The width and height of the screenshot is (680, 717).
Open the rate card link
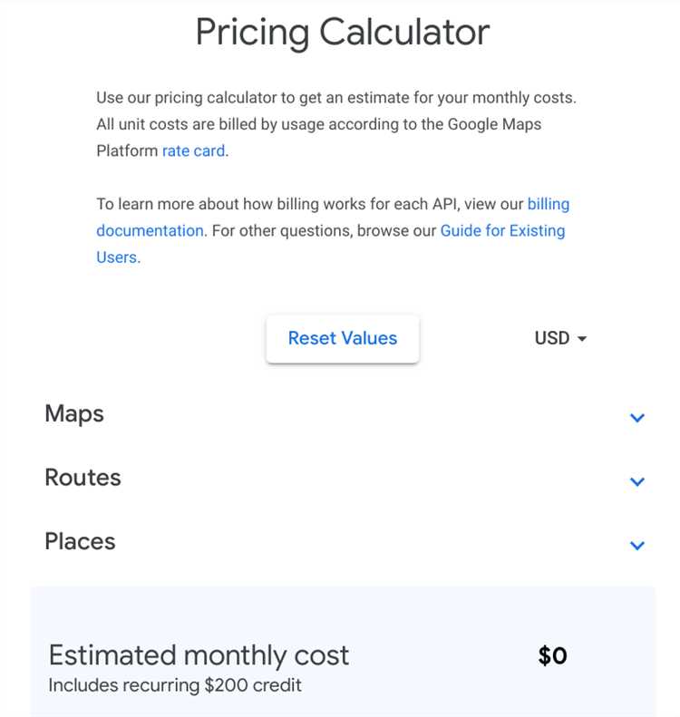[193, 150]
